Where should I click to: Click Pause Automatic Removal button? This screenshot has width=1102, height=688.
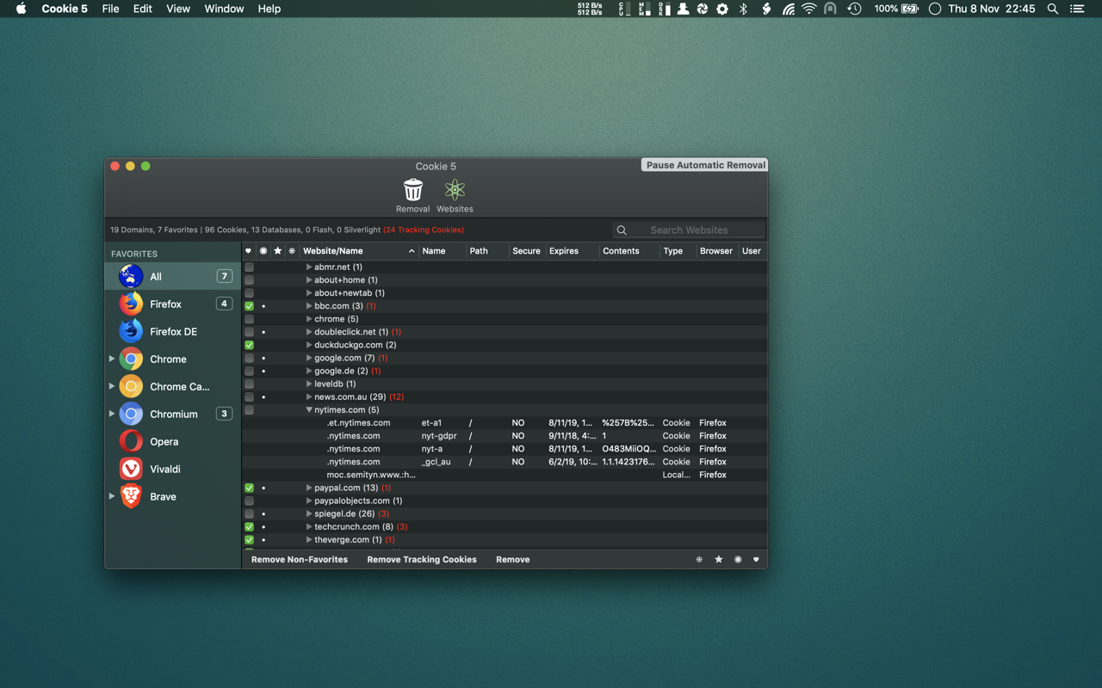pos(705,165)
